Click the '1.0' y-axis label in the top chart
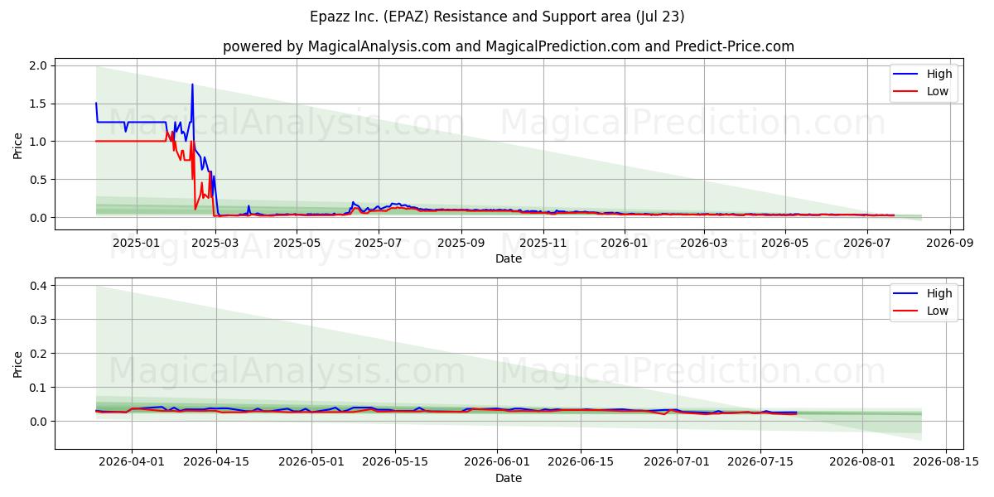 (x=39, y=142)
